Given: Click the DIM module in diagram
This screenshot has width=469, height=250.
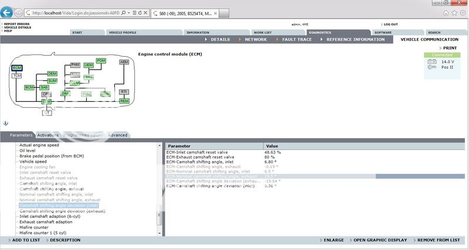Looking at the screenshot, I should (65, 94).
